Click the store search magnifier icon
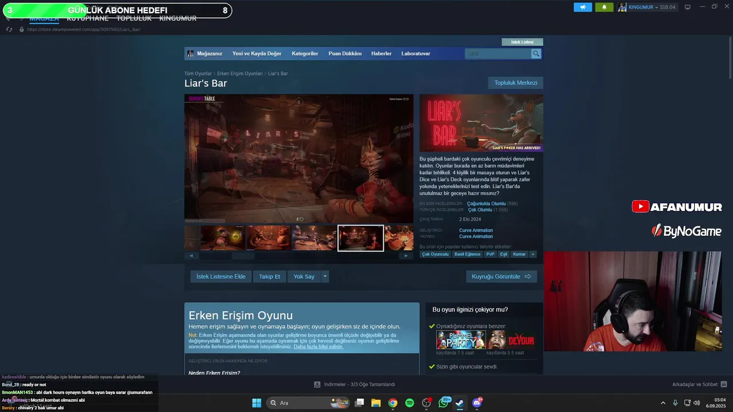The height and width of the screenshot is (412, 733). [x=536, y=54]
